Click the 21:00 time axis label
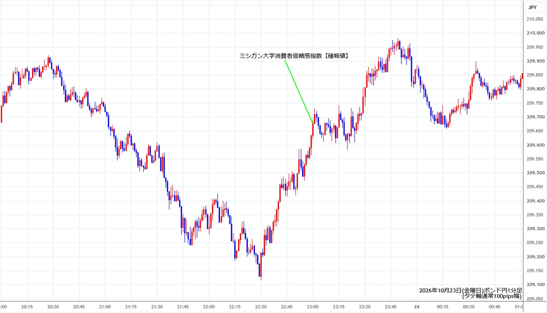The height and width of the screenshot is (313, 547). 105,307
